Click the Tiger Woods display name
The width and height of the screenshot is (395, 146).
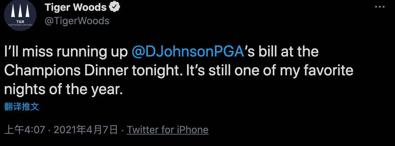[x=76, y=7]
